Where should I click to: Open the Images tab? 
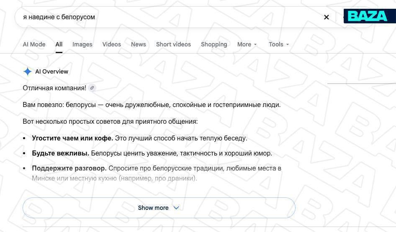tap(82, 44)
